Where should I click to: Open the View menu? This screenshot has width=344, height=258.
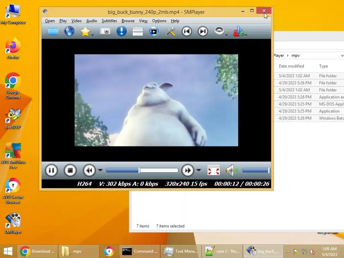point(143,21)
